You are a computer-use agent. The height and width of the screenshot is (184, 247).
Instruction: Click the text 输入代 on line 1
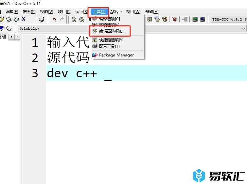coord(68,42)
